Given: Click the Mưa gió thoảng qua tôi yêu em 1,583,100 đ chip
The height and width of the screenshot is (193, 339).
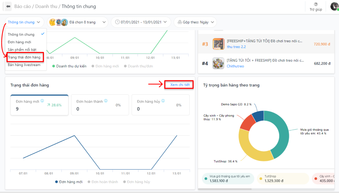Looking at the screenshot, I should [228, 179].
